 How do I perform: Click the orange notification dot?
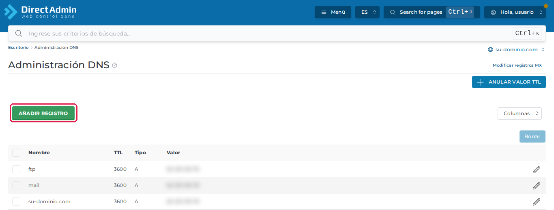(545, 6)
